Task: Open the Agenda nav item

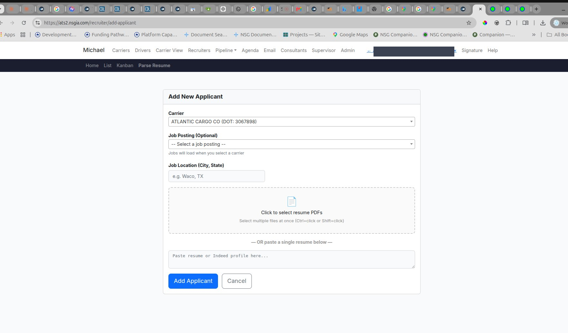Action: (250, 50)
